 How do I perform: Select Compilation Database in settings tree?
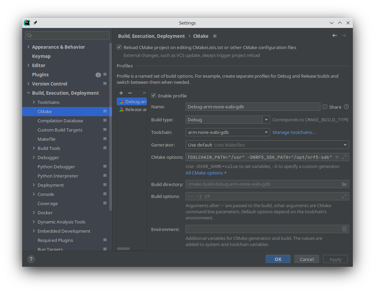coord(60,121)
